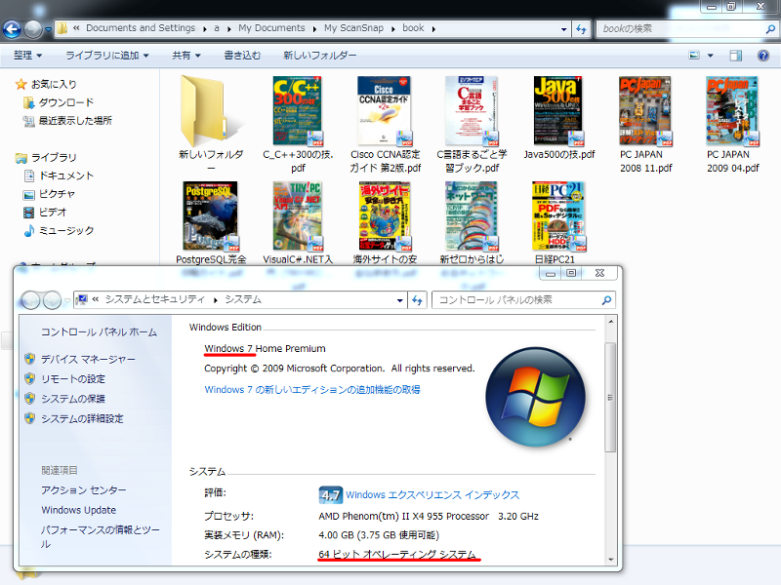Open アクション センター link
Viewport: 781px width, 585px height.
click(x=84, y=490)
